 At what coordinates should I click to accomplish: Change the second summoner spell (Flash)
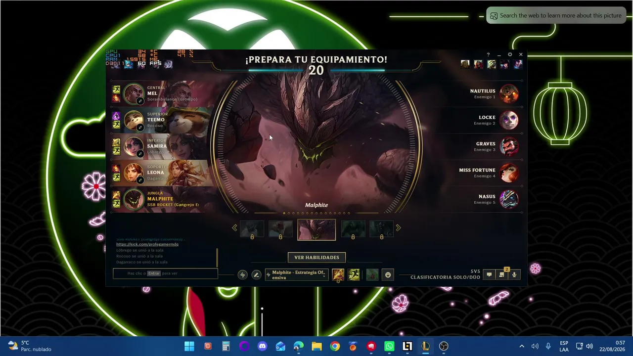tap(354, 275)
